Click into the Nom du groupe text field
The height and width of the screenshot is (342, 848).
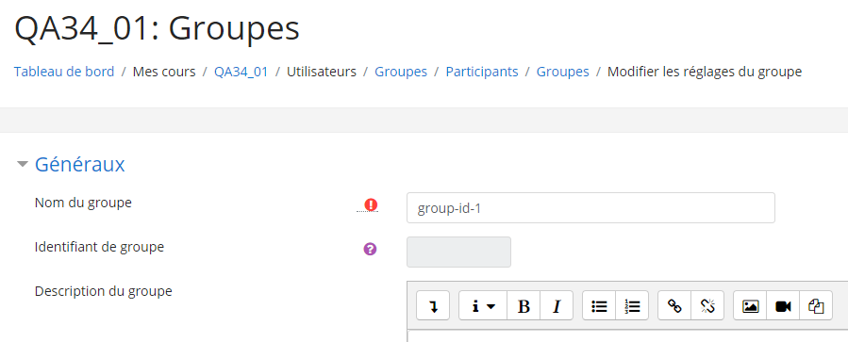click(x=590, y=208)
